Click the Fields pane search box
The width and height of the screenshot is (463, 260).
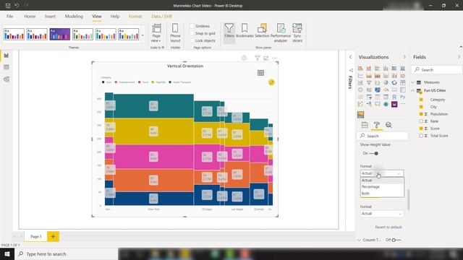click(437, 69)
